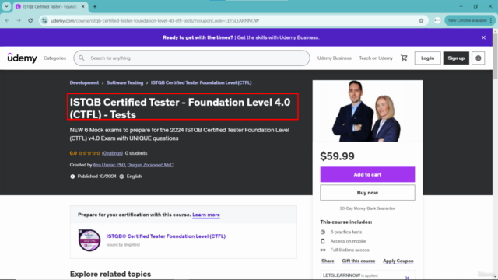Open the browser profile icon
This screenshot has height=280, width=498.
[x=437, y=20]
